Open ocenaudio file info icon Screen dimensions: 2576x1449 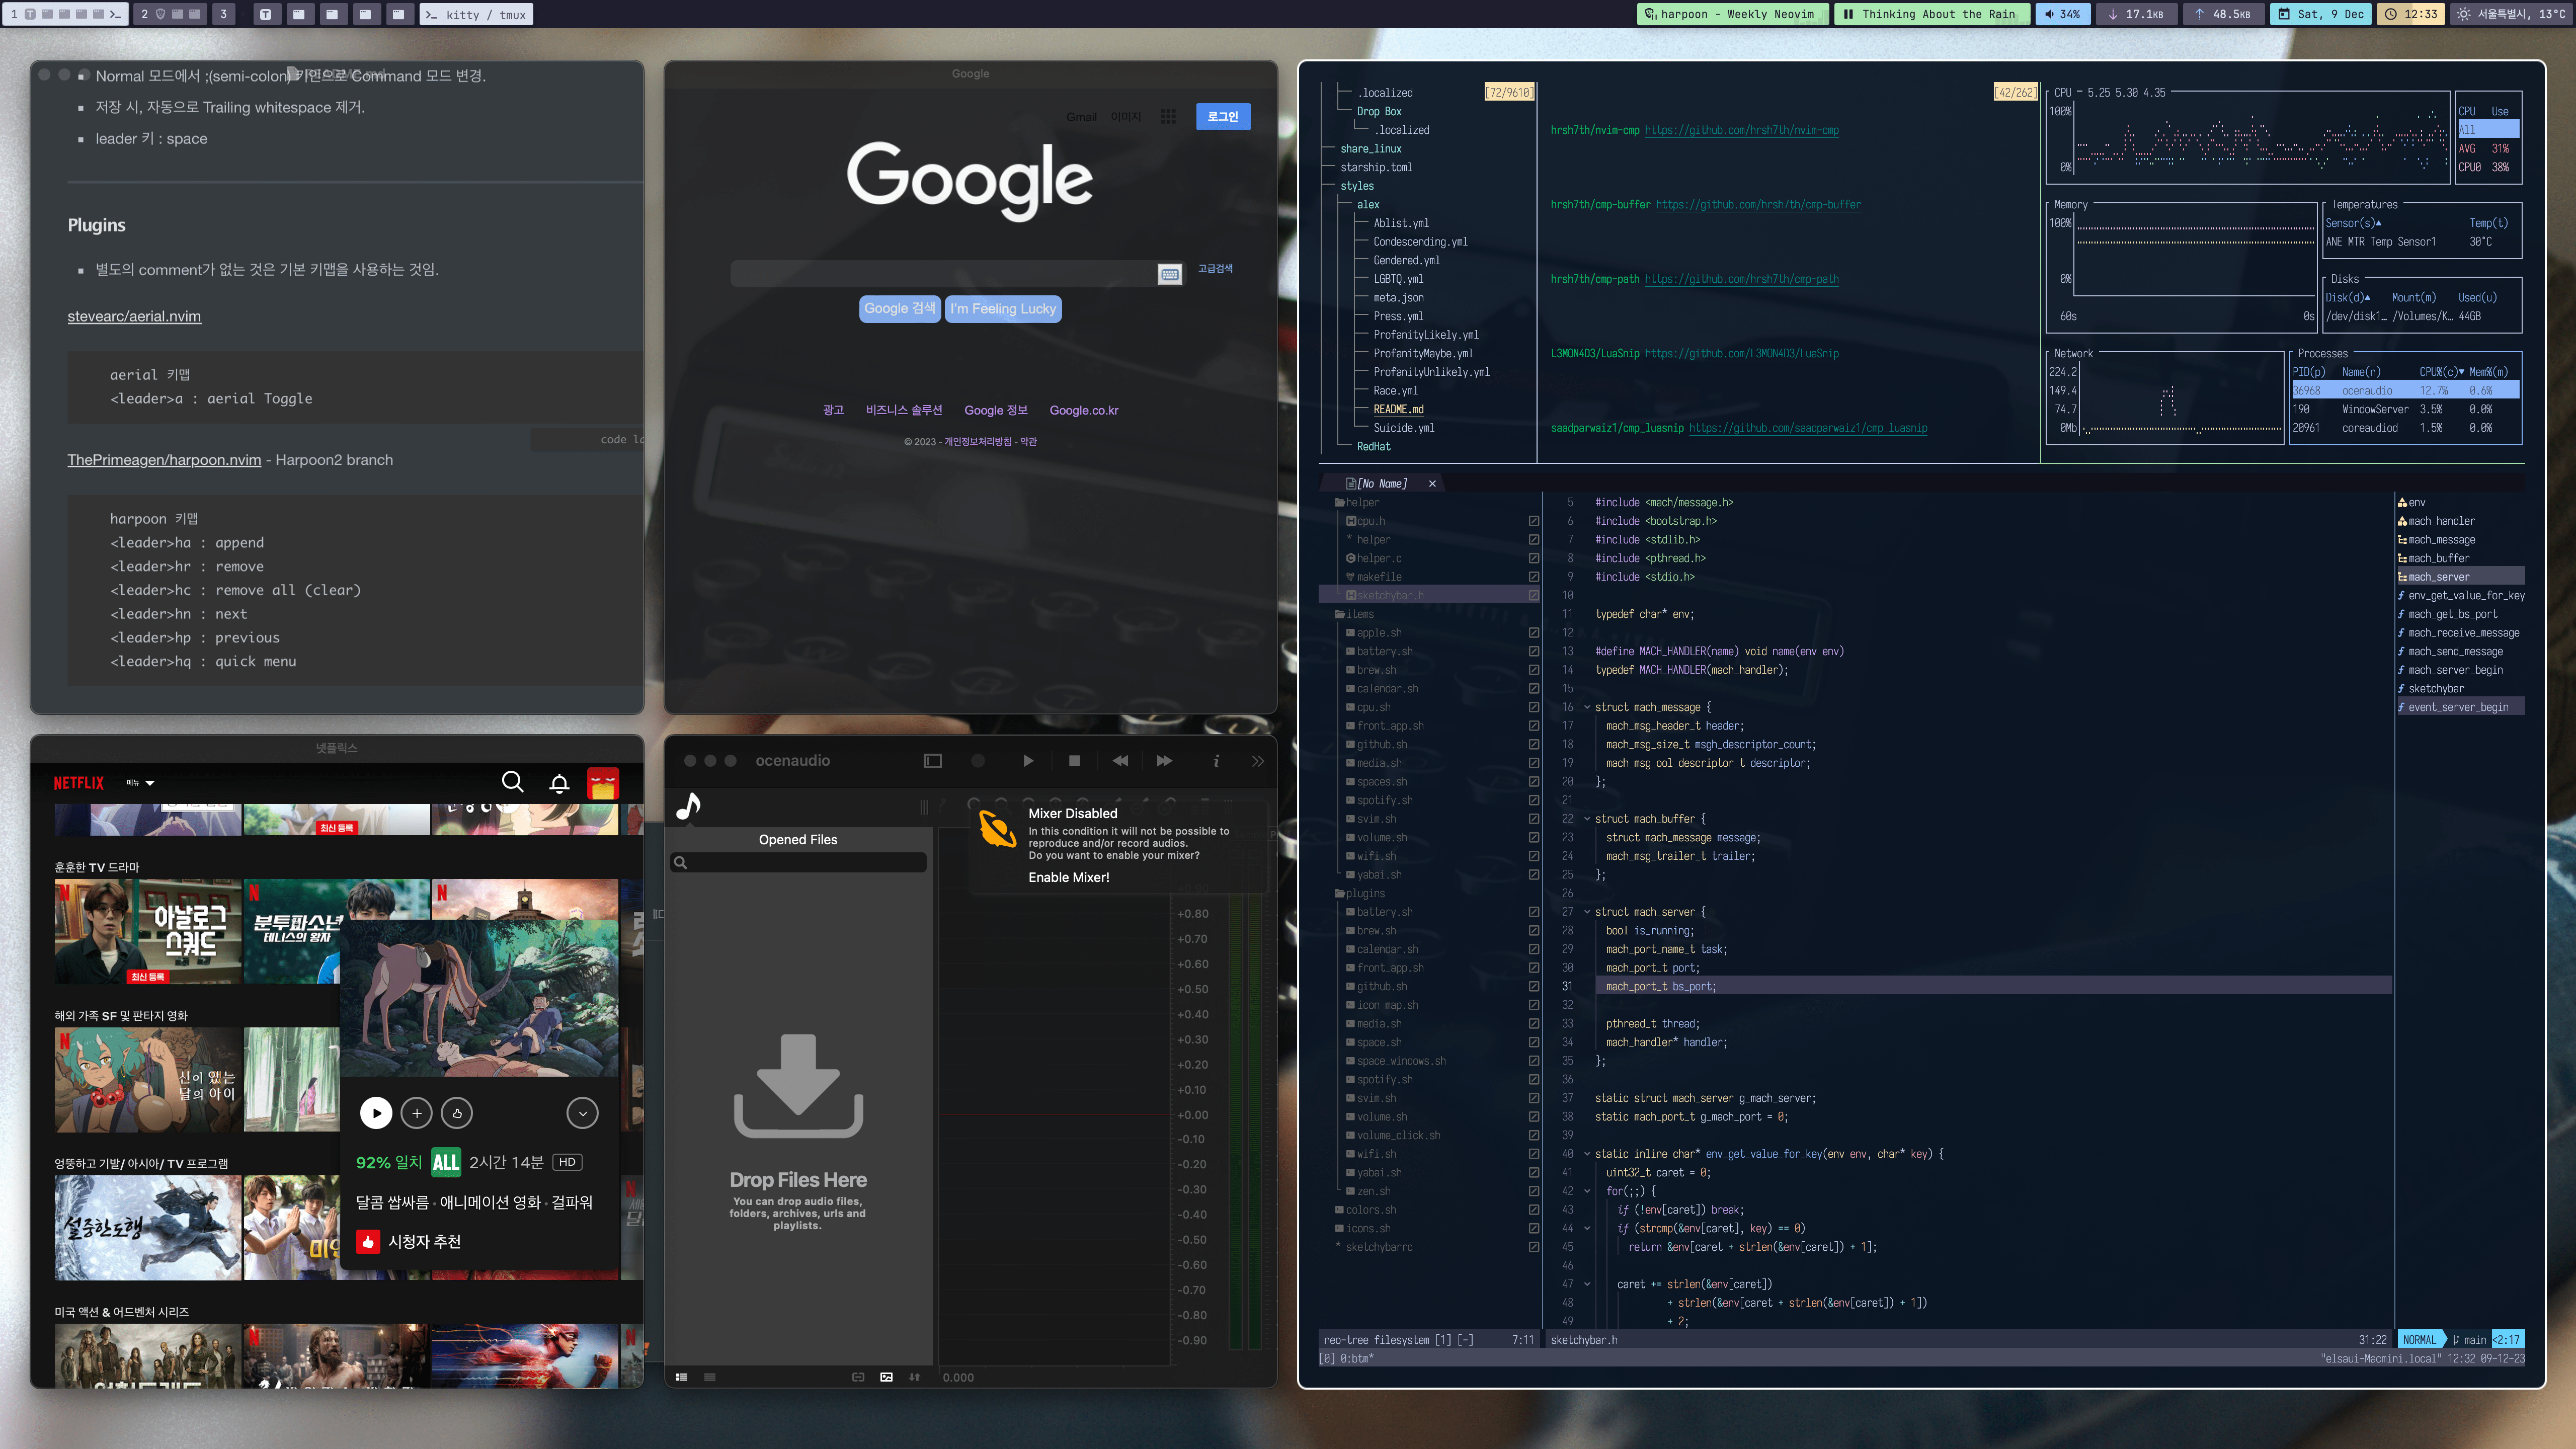1216,761
